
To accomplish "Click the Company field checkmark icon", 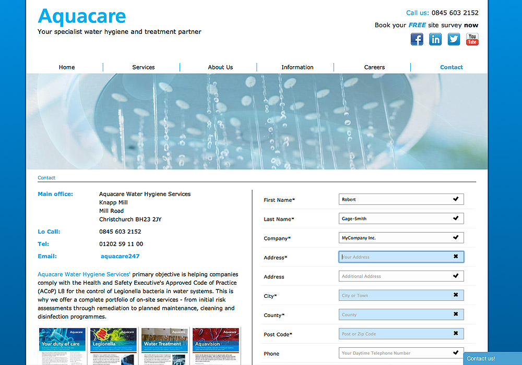I will tap(456, 237).
